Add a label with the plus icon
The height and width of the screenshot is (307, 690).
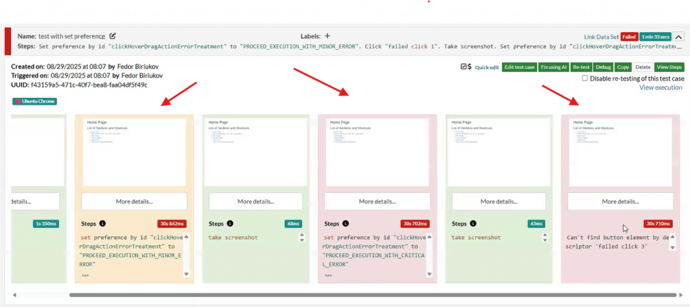(x=327, y=36)
